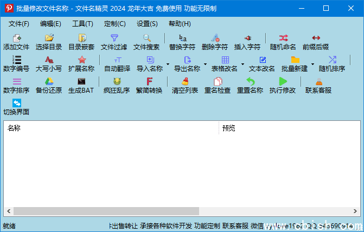
Task: Click the horizontal scrollbar thumb
Action: 106,211
